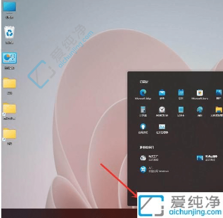Open the Photos app in Start menu
This screenshot has width=223, height=218.
pyautogui.click(x=219, y=94)
